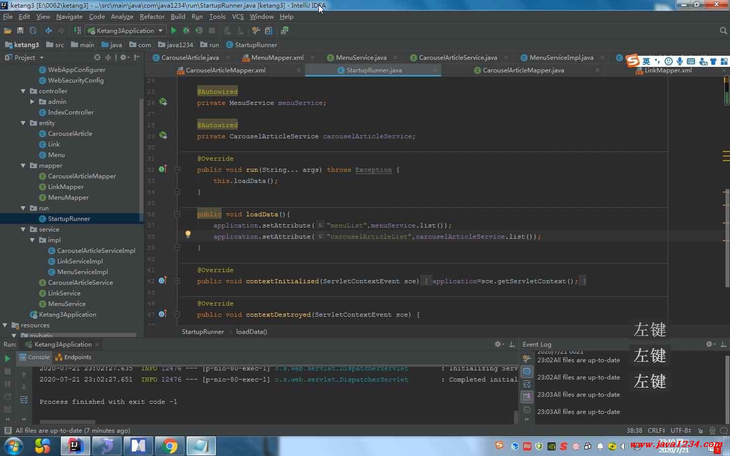Viewport: 730px width, 456px height.
Task: Click the UTF-8 encoding selector
Action: [x=680, y=430]
